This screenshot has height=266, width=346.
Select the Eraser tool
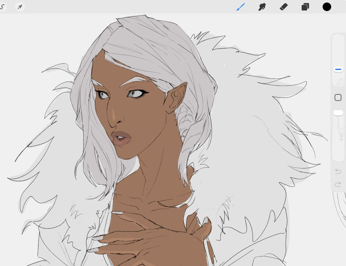click(x=283, y=7)
